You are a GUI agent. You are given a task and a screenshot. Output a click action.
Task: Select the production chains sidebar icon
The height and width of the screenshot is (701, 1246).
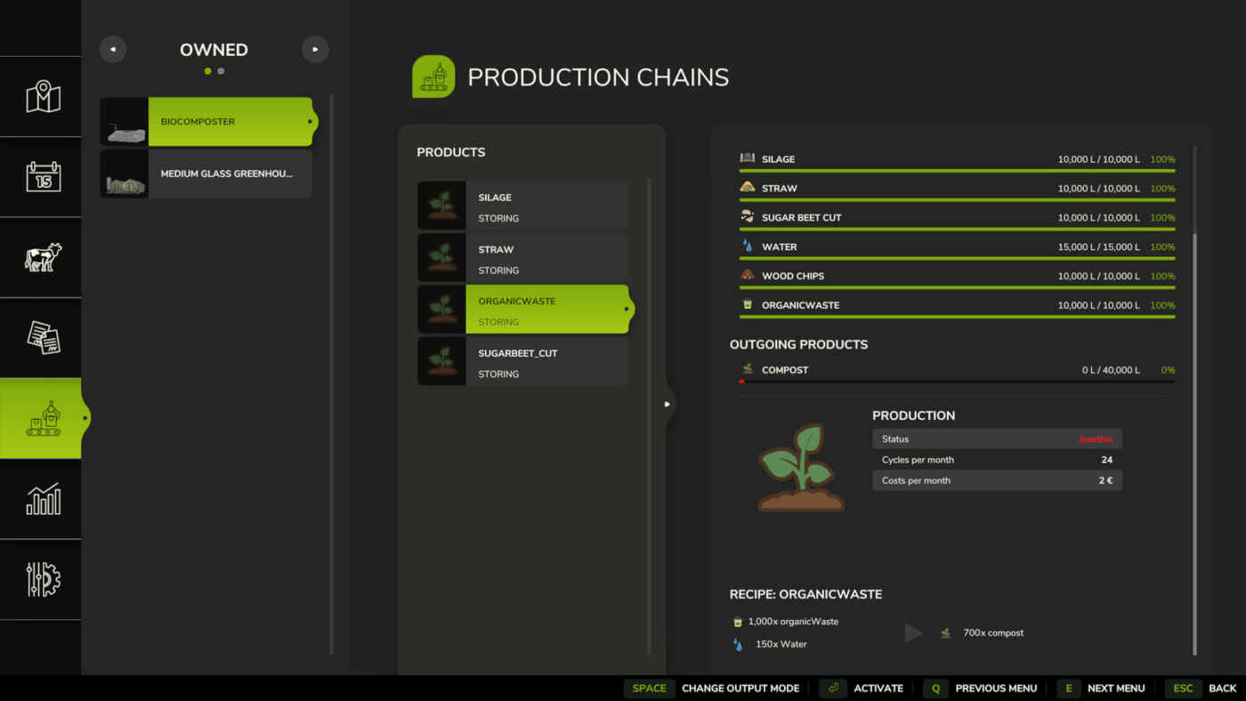[43, 418]
